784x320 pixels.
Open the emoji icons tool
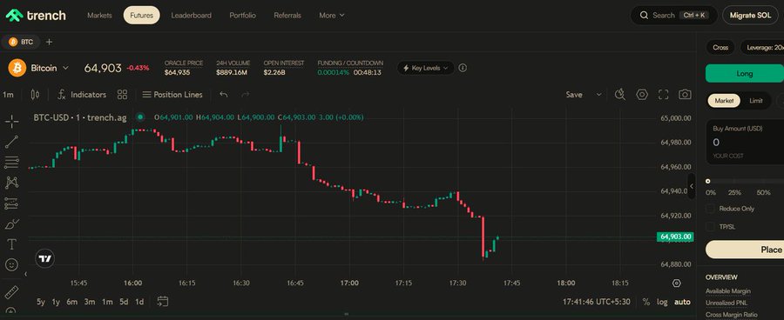[x=11, y=264]
